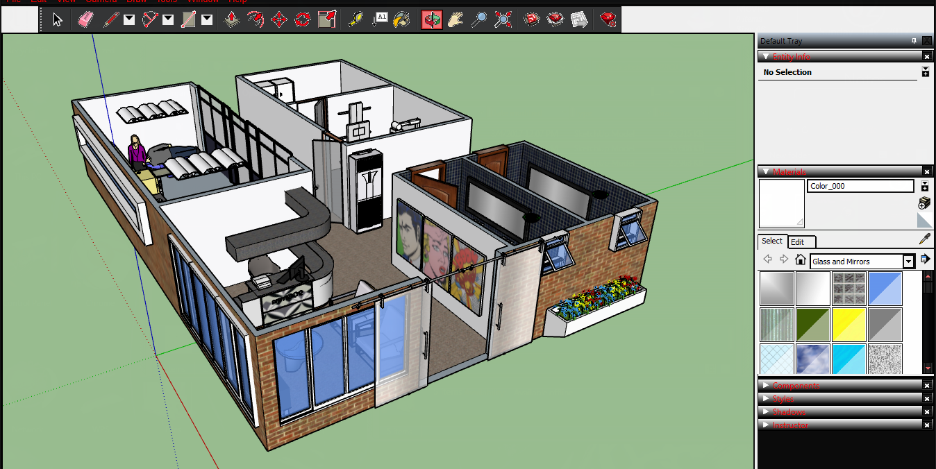Expand the Instructor panel
936x469 pixels.
[765, 425]
